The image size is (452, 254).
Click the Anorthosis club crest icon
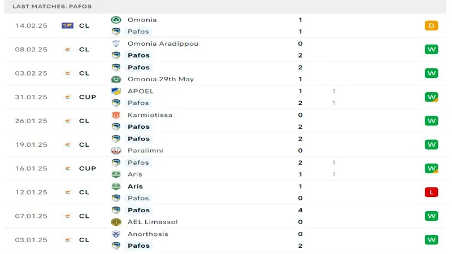coord(116,234)
